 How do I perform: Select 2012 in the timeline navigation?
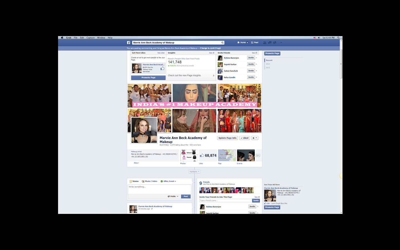coord(268,67)
